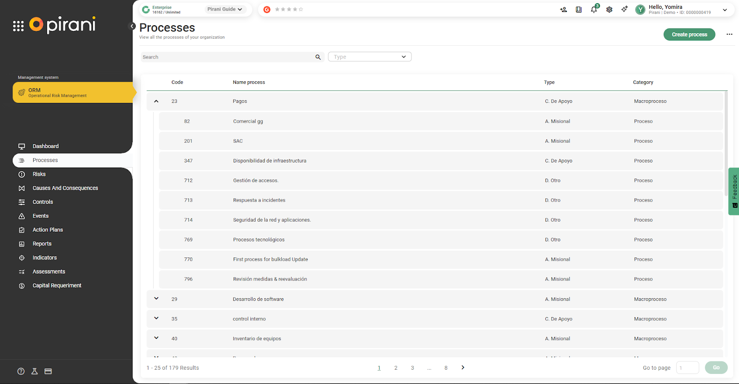Go to page 2 of results
The width and height of the screenshot is (739, 384).
point(396,368)
